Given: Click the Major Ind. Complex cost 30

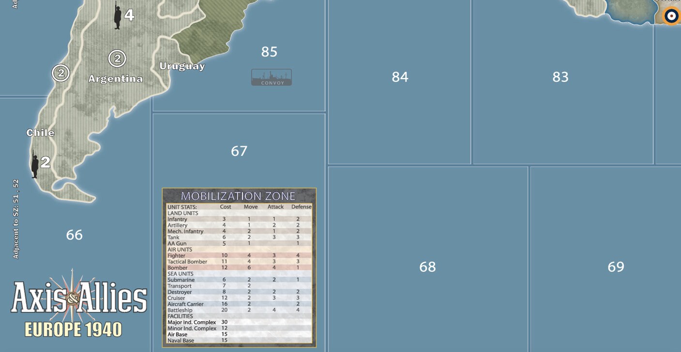Looking at the screenshot, I should 224,323.
